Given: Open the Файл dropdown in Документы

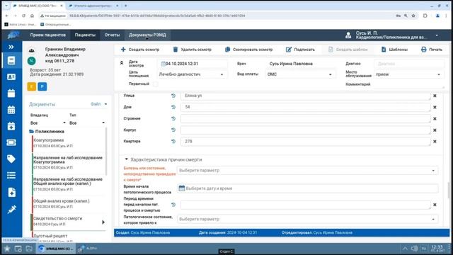Looking at the screenshot, I should [x=98, y=104].
